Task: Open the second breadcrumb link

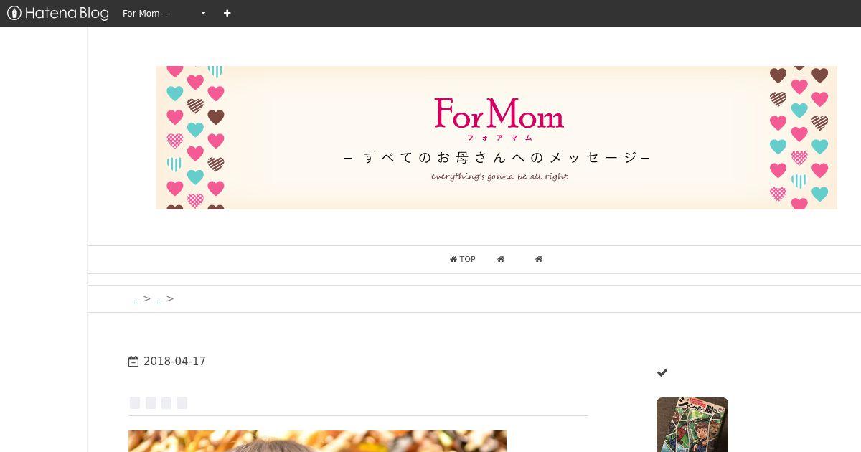Action: (159, 301)
